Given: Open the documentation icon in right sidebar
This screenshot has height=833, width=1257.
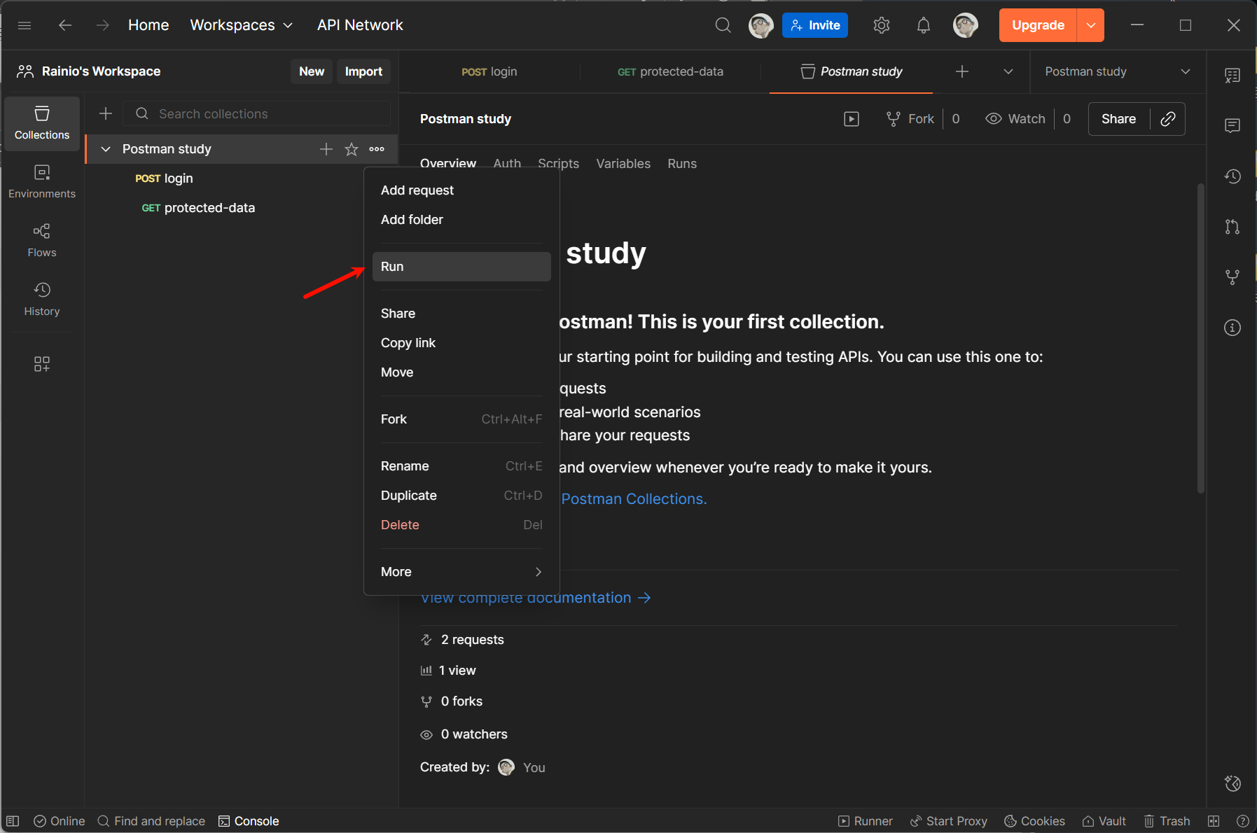Looking at the screenshot, I should pyautogui.click(x=1232, y=76).
